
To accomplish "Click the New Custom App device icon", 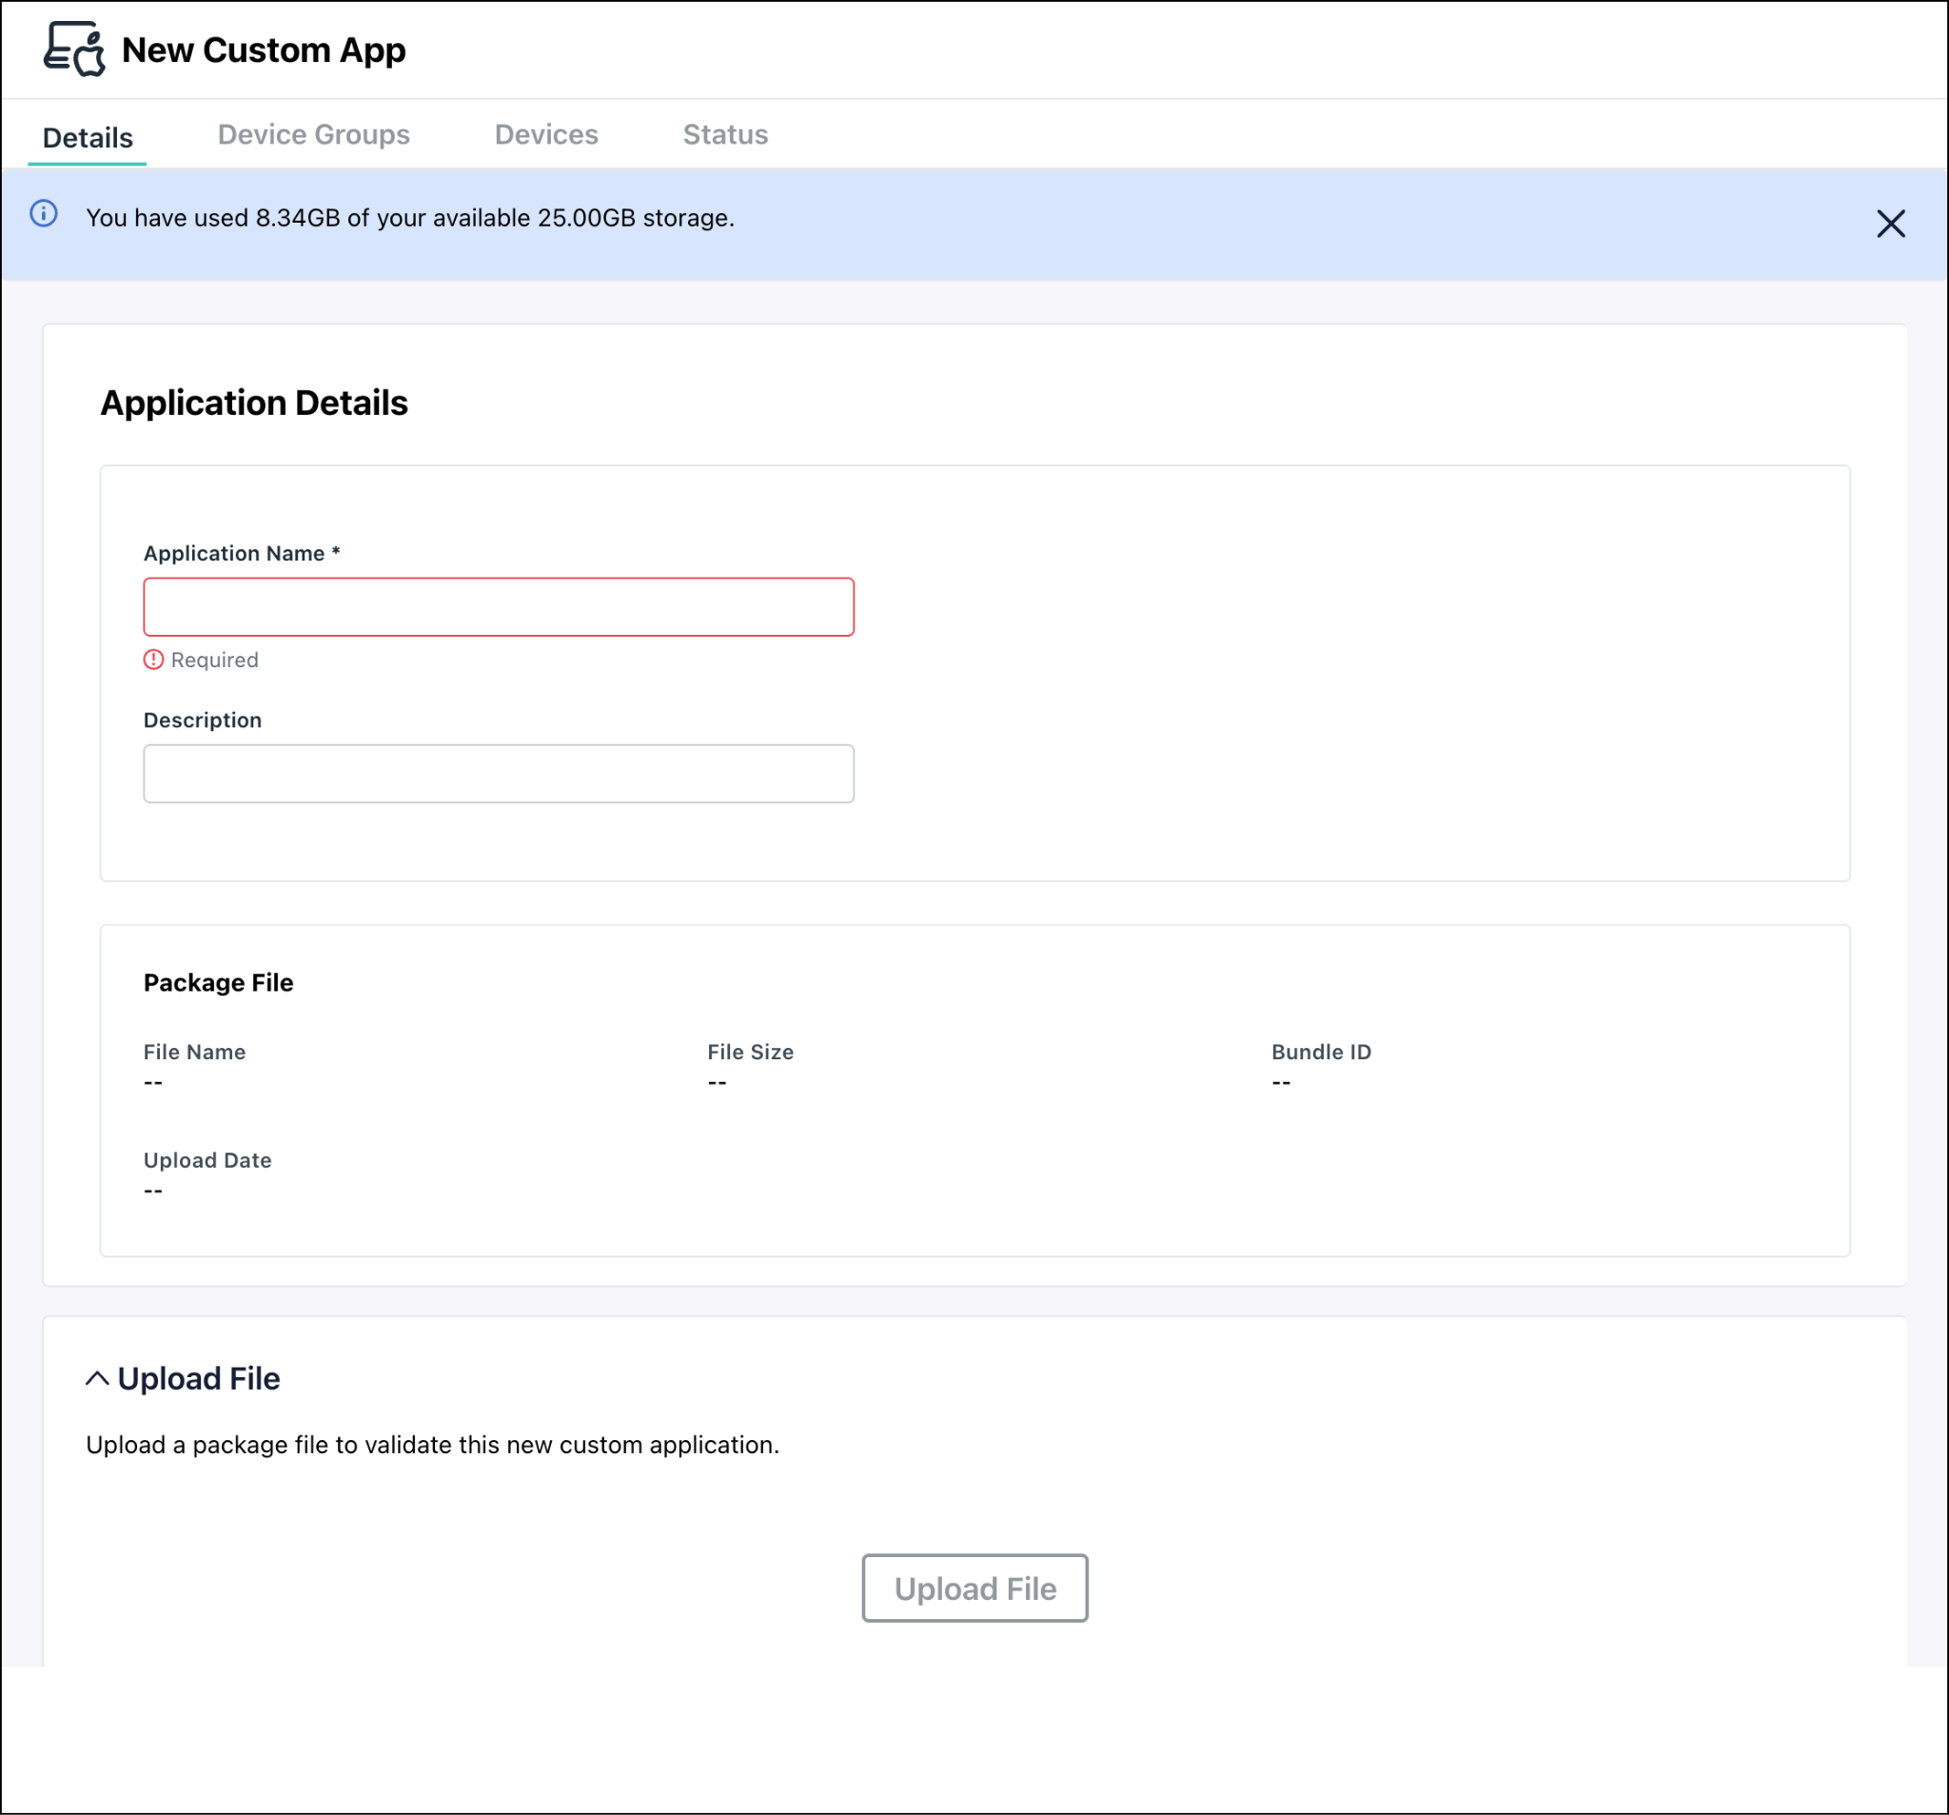I will pos(73,49).
